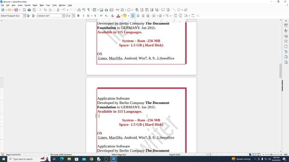The image size is (289, 162).
Task: Apply the yellow highlighting color
Action: coord(125,16)
